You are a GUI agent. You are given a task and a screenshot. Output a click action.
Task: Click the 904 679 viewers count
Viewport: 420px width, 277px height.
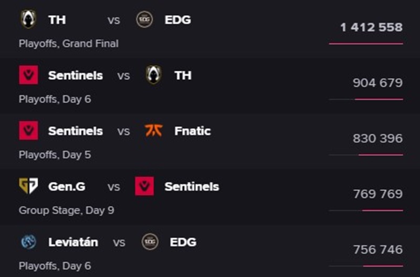pos(377,83)
